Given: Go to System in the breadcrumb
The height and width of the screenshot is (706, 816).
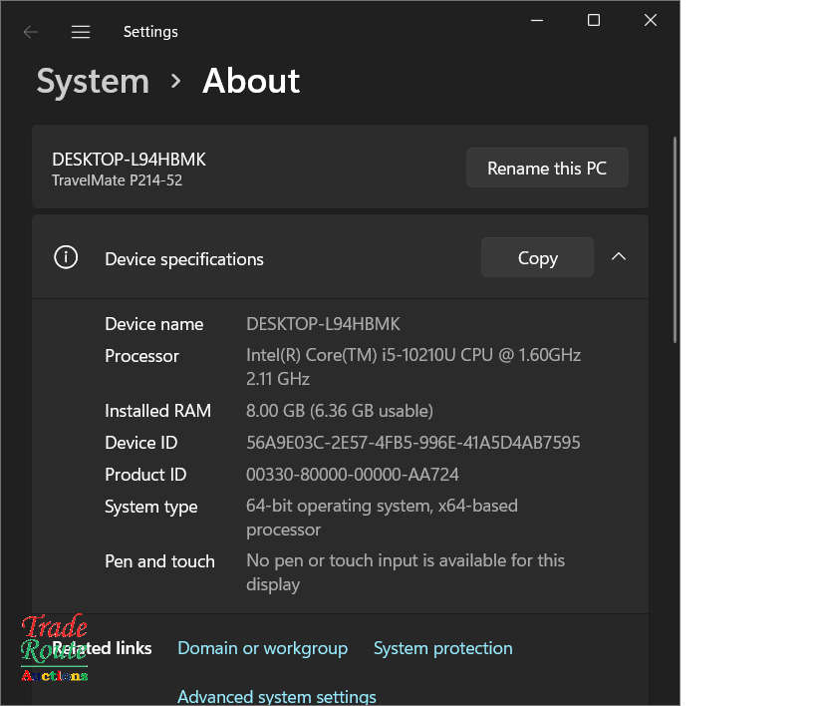Looking at the screenshot, I should click(x=93, y=81).
